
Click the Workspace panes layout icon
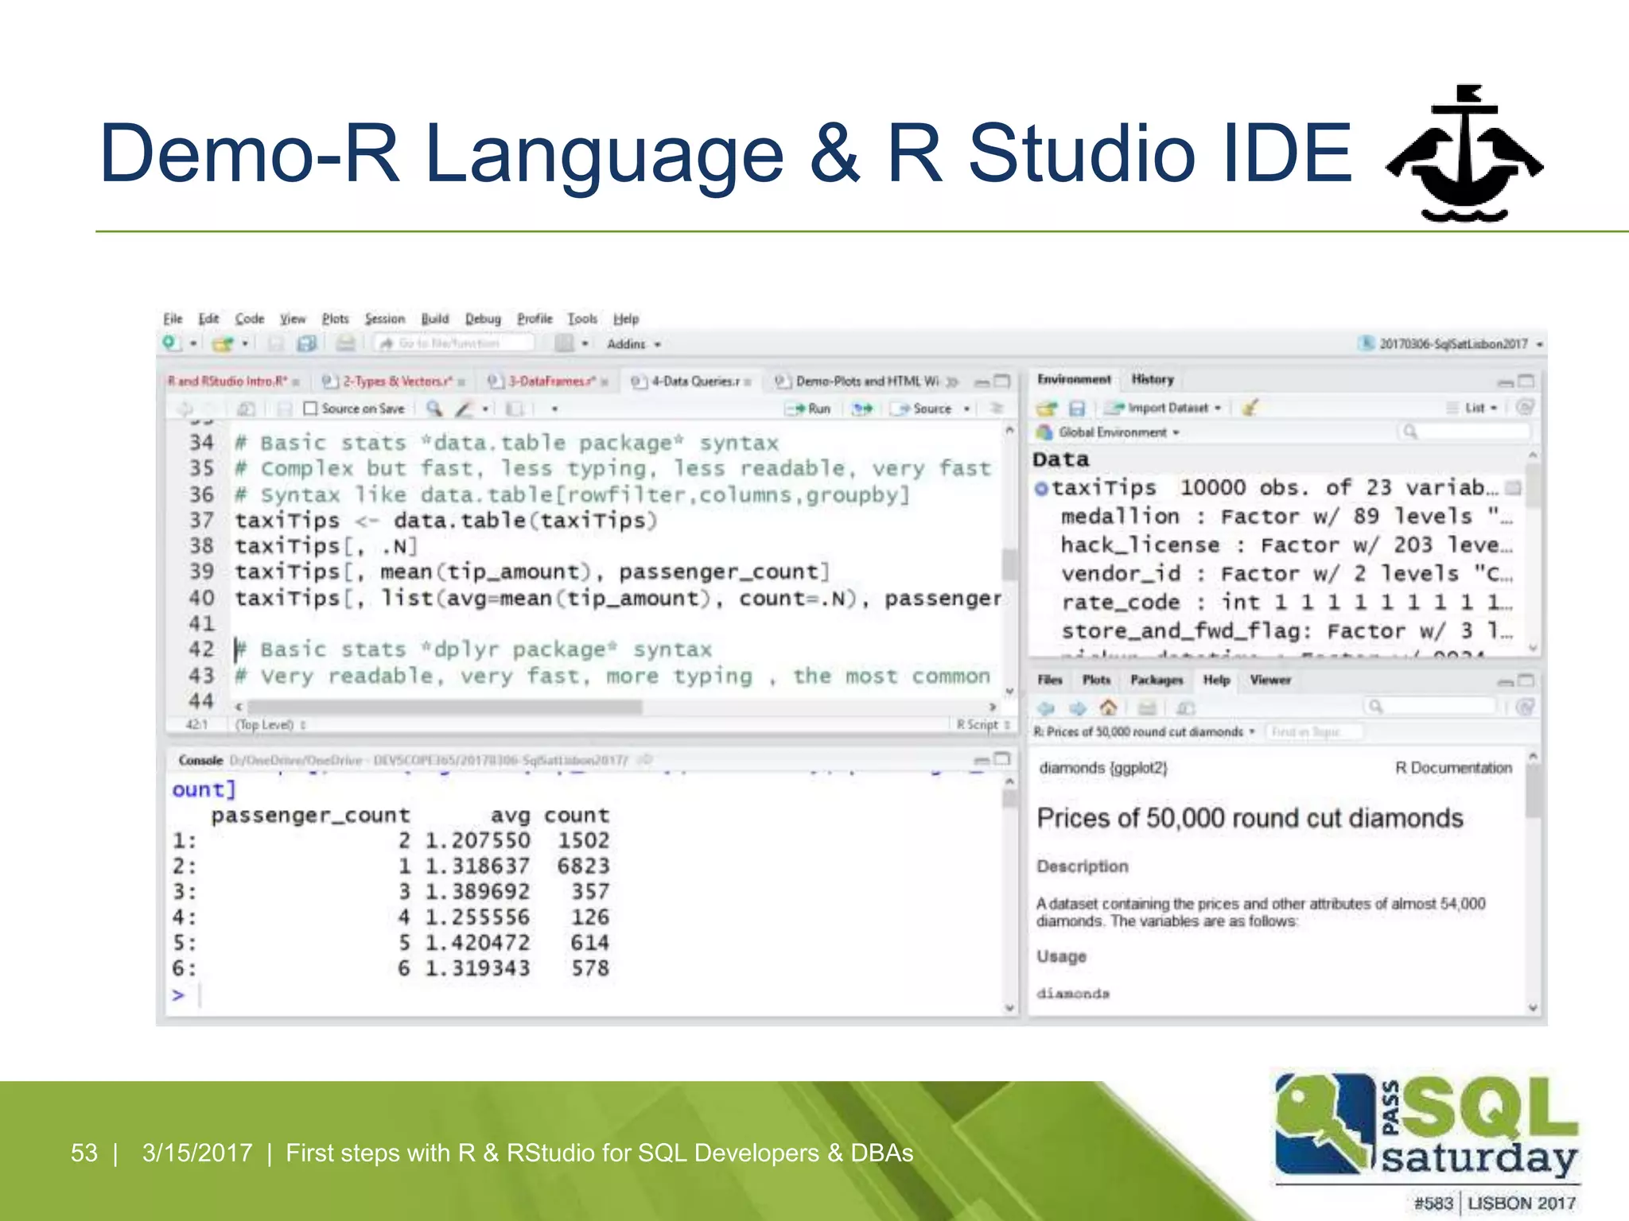[x=564, y=343]
